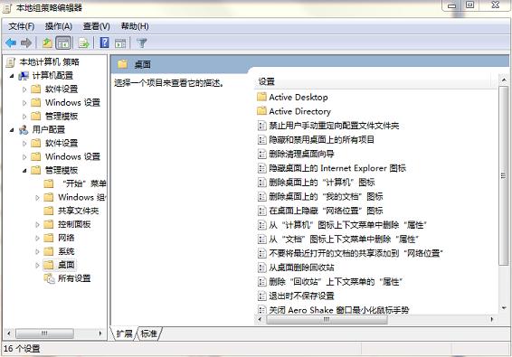Select 关闭 Aero Shake 窗口最小化鼠标手势 policy
The width and height of the screenshot is (512, 357).
[x=338, y=310]
